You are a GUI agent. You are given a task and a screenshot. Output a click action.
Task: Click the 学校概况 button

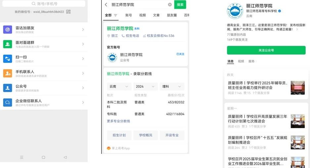pyautogui.click(x=146, y=135)
